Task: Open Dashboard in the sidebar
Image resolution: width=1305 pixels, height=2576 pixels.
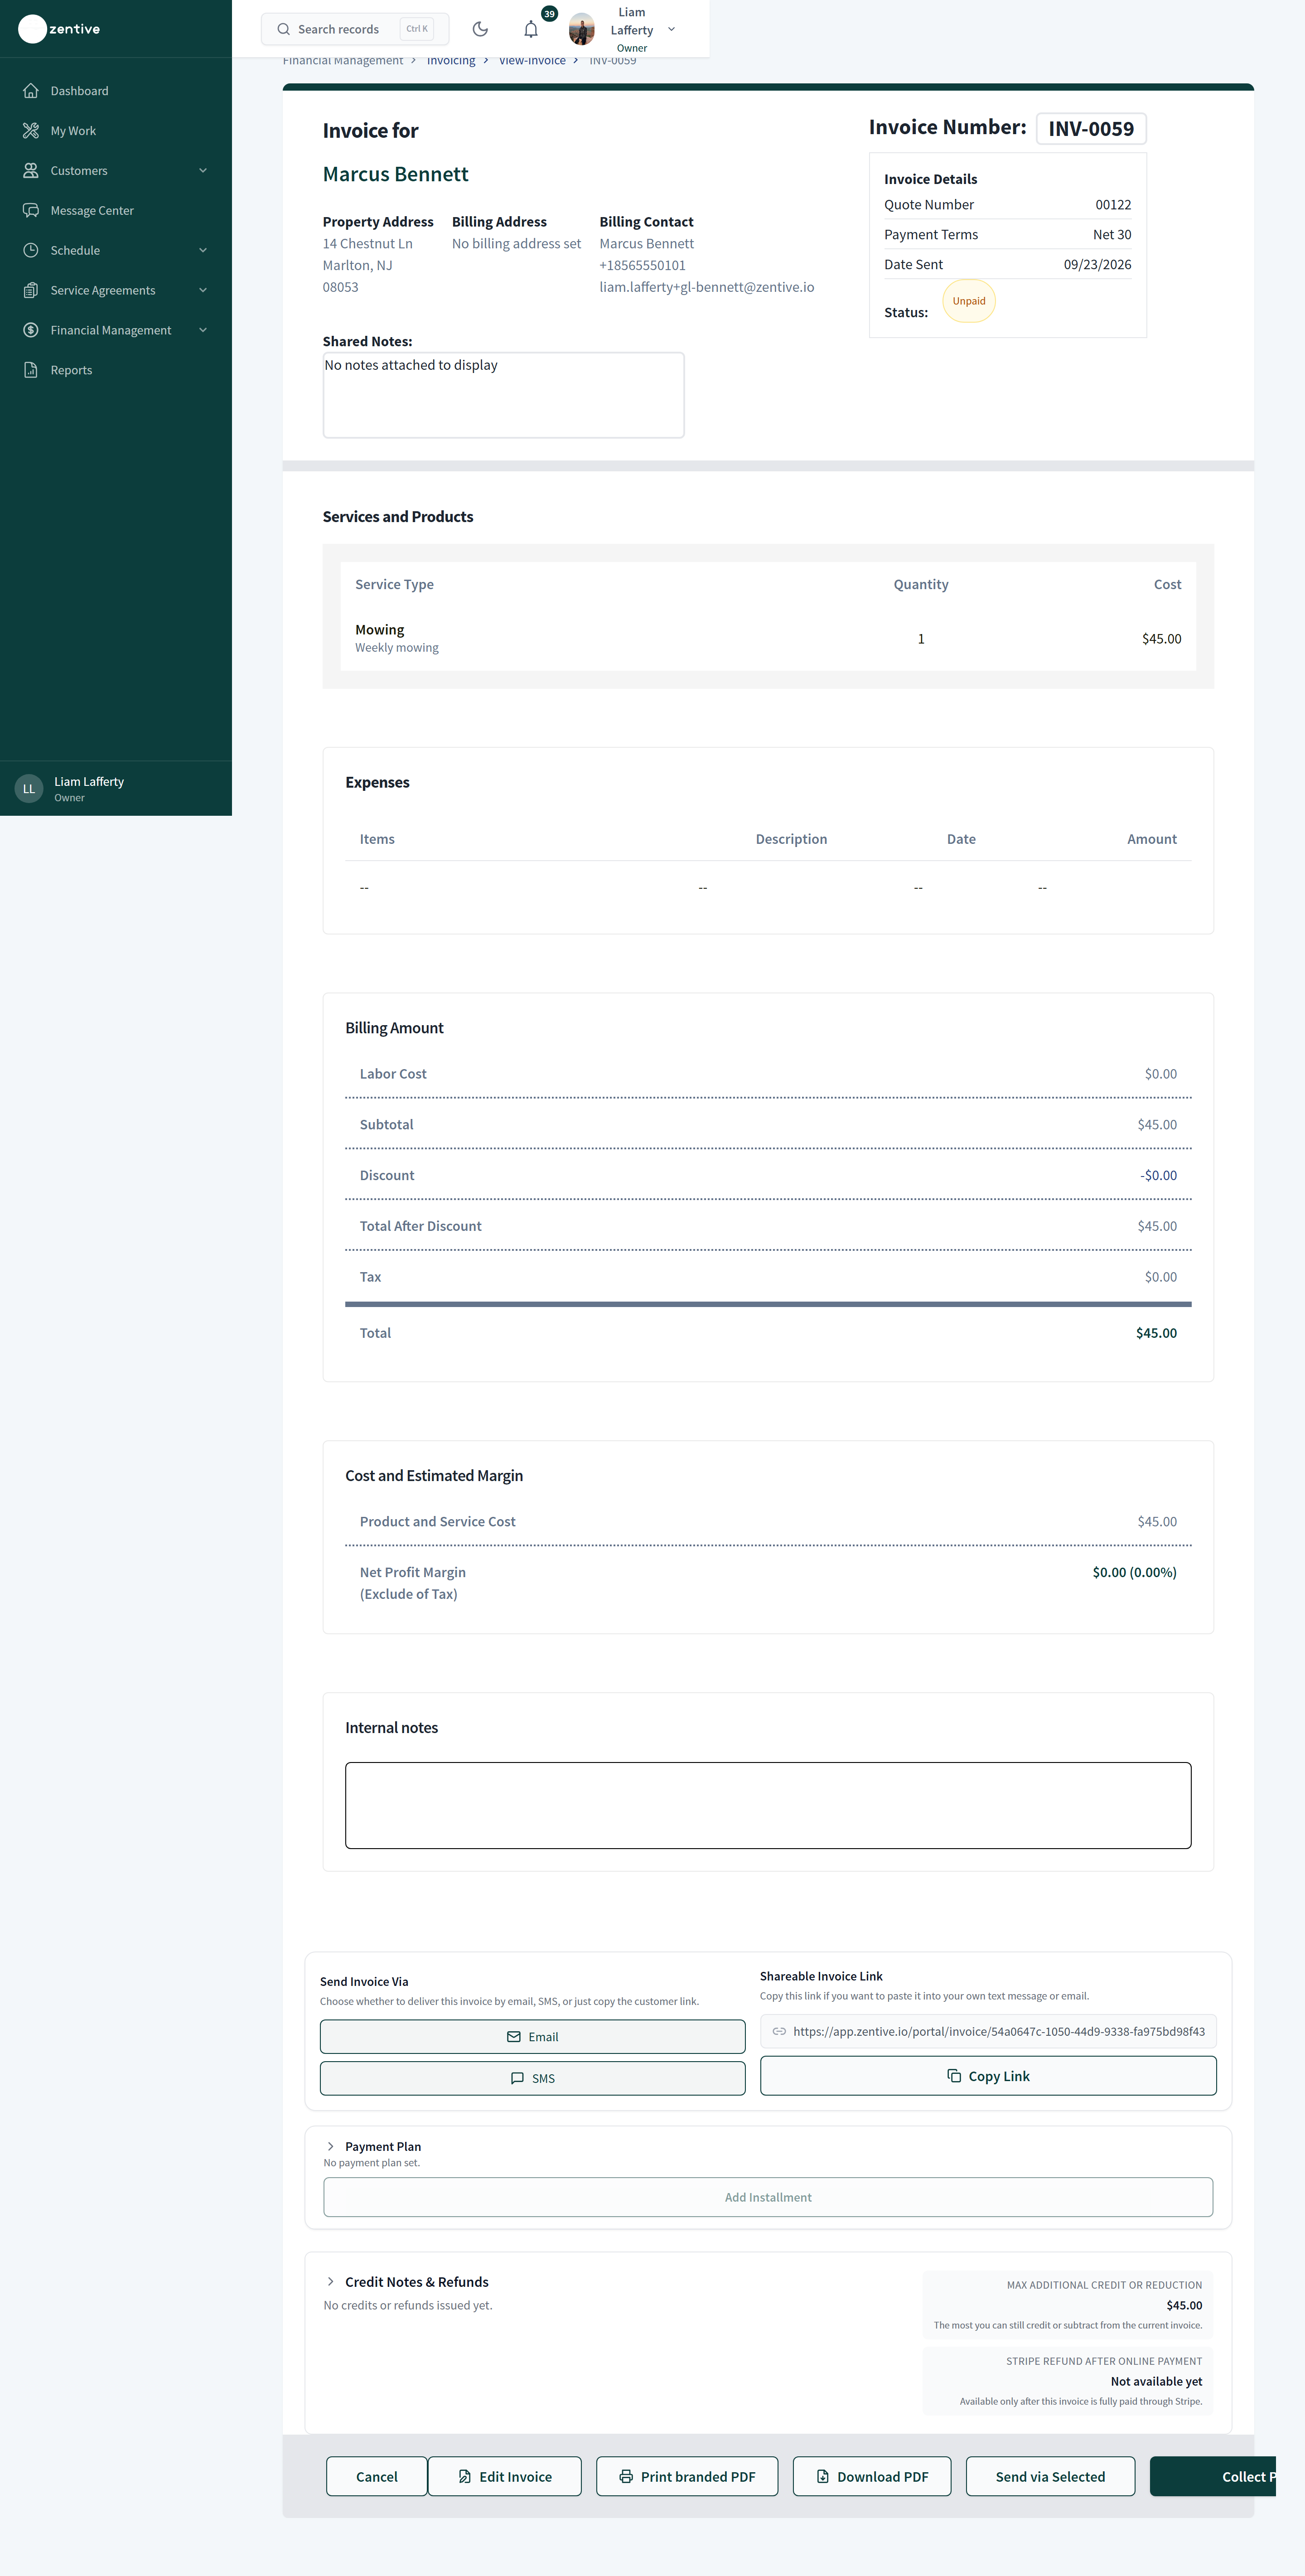Action: 116,91
